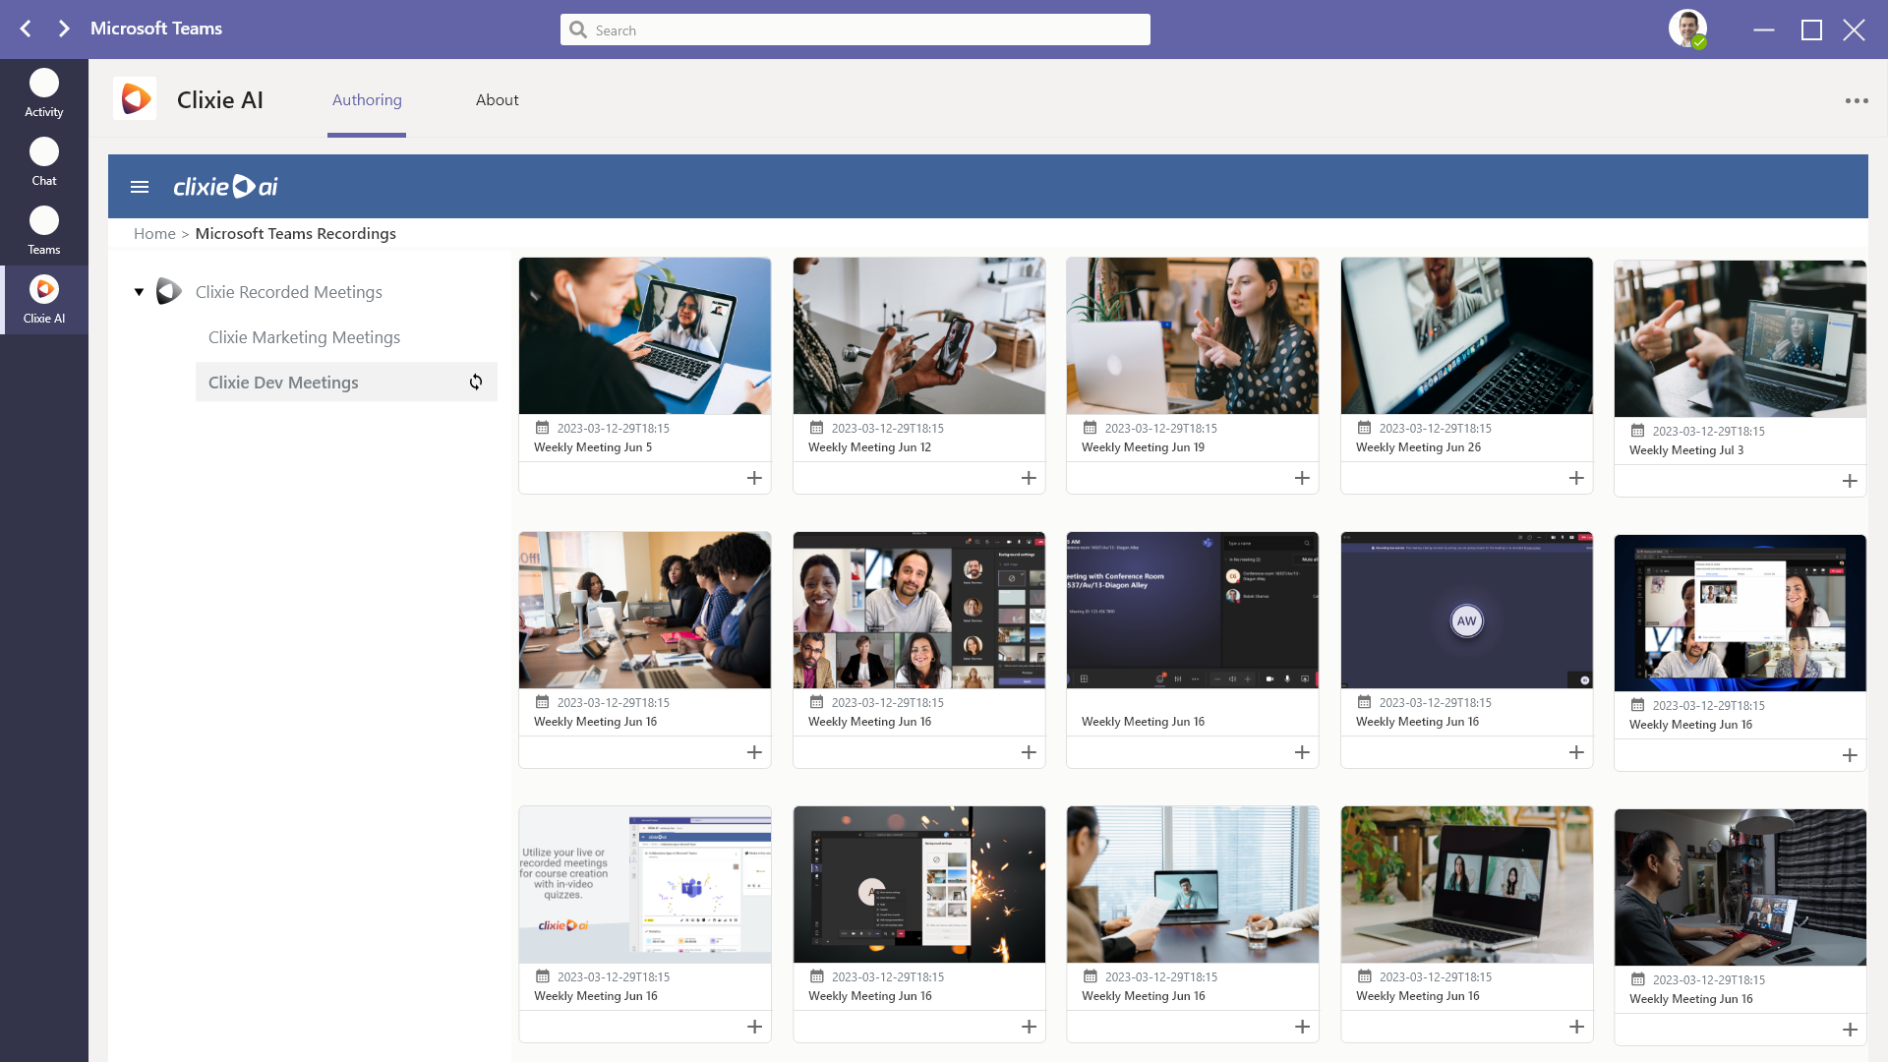Select Clixie Marketing Meetings folder
The height and width of the screenshot is (1062, 1888).
click(304, 336)
